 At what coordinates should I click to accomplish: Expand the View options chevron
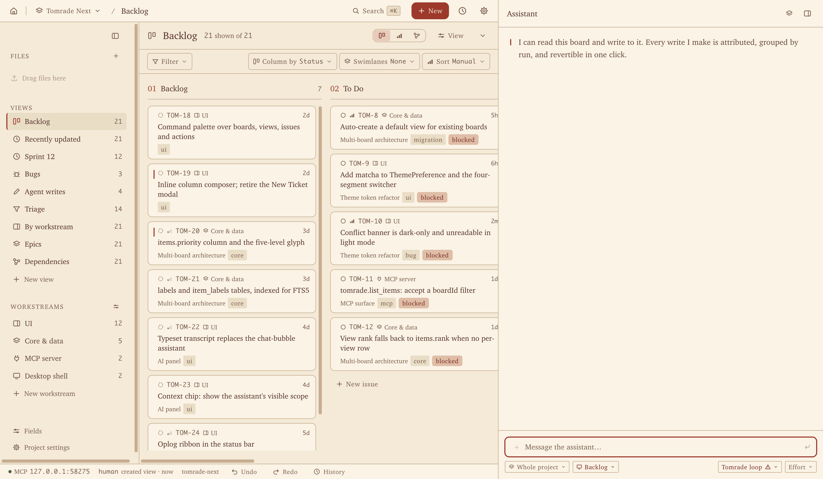click(x=482, y=36)
